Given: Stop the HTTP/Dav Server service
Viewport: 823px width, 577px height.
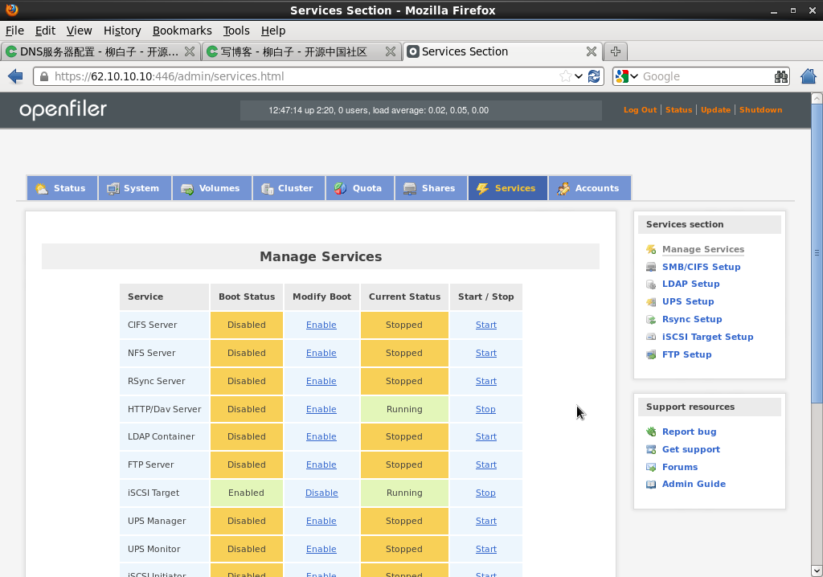Looking at the screenshot, I should click(x=485, y=409).
